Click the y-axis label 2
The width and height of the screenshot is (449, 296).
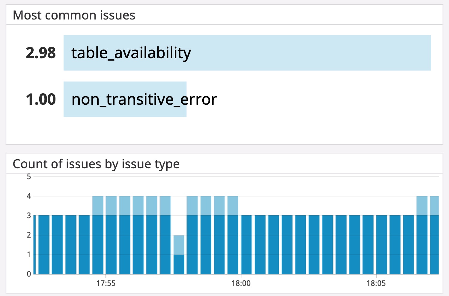(x=29, y=235)
